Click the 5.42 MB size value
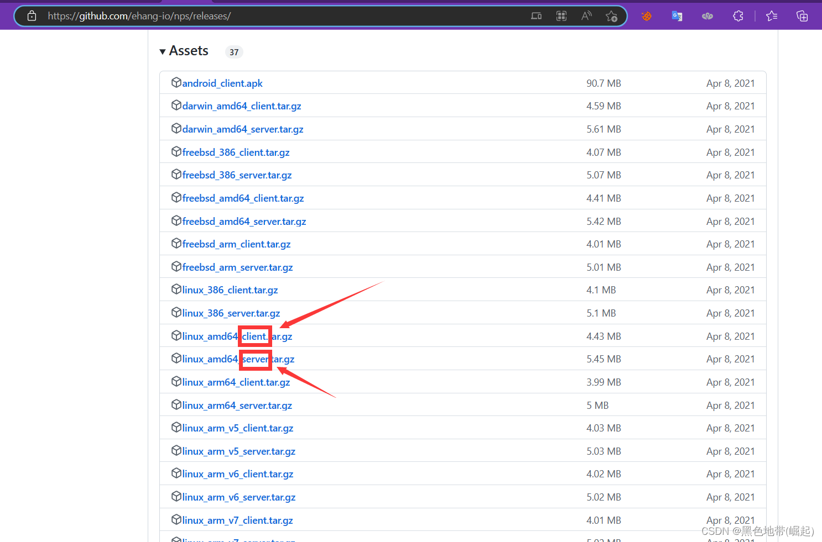 pyautogui.click(x=604, y=222)
